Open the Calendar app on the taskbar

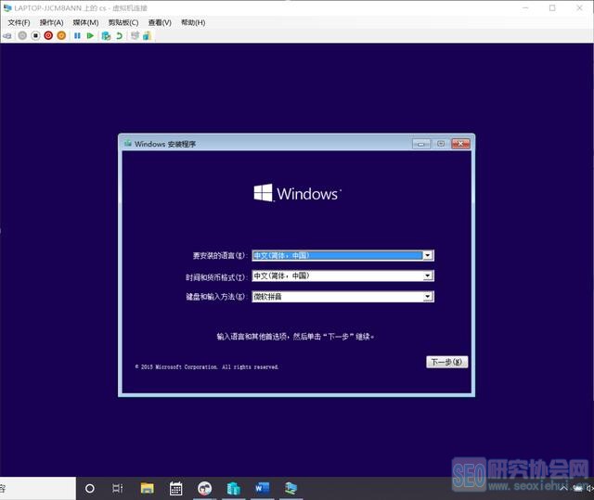(x=175, y=488)
